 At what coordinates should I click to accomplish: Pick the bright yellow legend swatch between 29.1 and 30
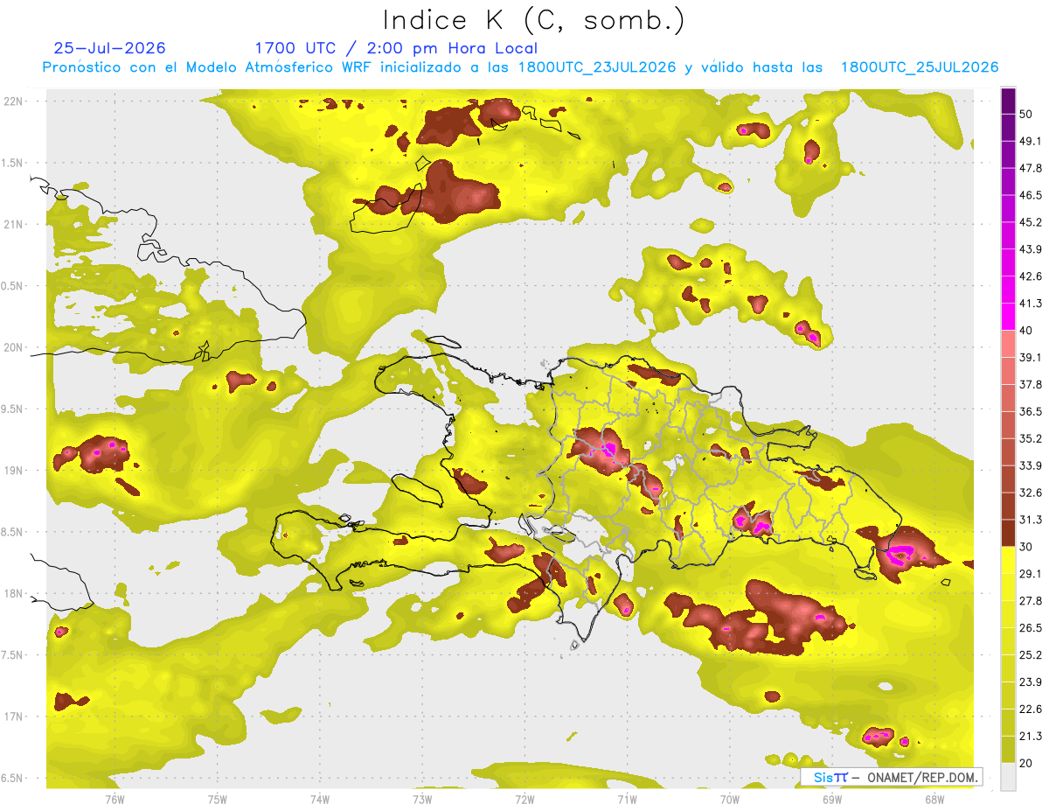tap(1008, 560)
